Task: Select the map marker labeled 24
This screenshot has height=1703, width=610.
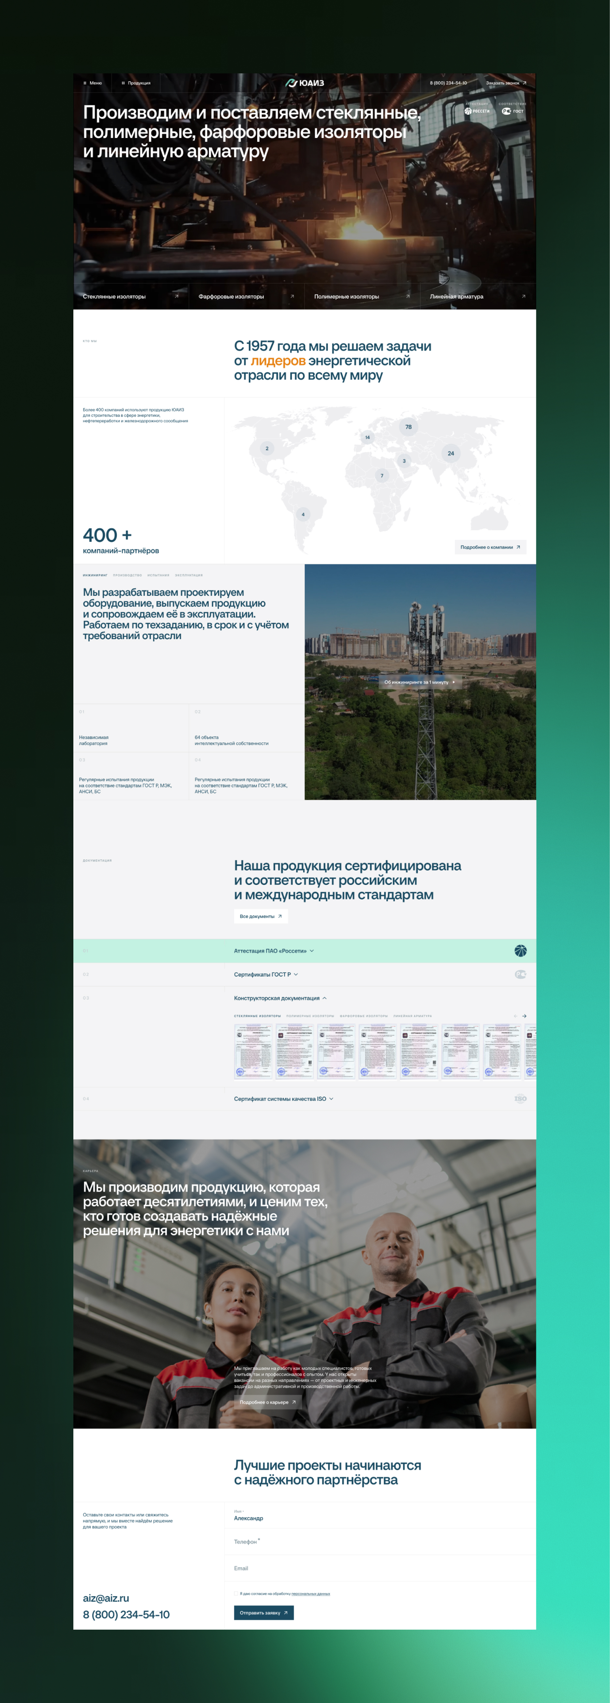Action: 451,454
